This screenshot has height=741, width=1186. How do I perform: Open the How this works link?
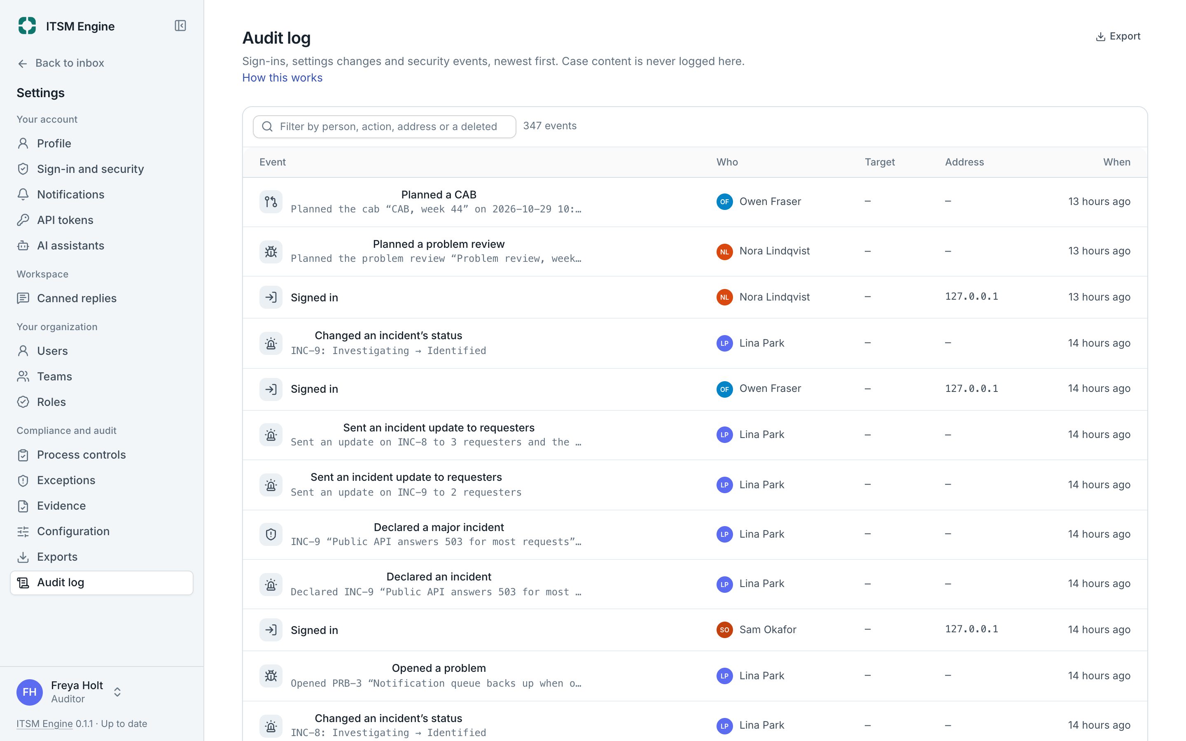[282, 77]
